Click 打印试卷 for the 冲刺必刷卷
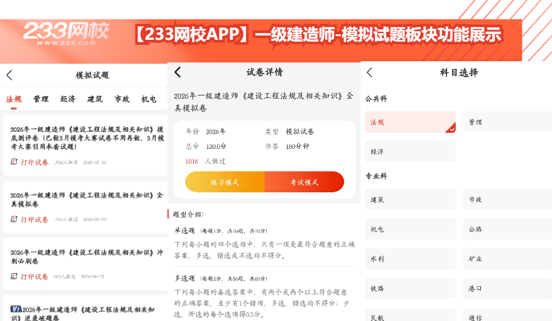This screenshot has height=321, width=552. (x=34, y=277)
